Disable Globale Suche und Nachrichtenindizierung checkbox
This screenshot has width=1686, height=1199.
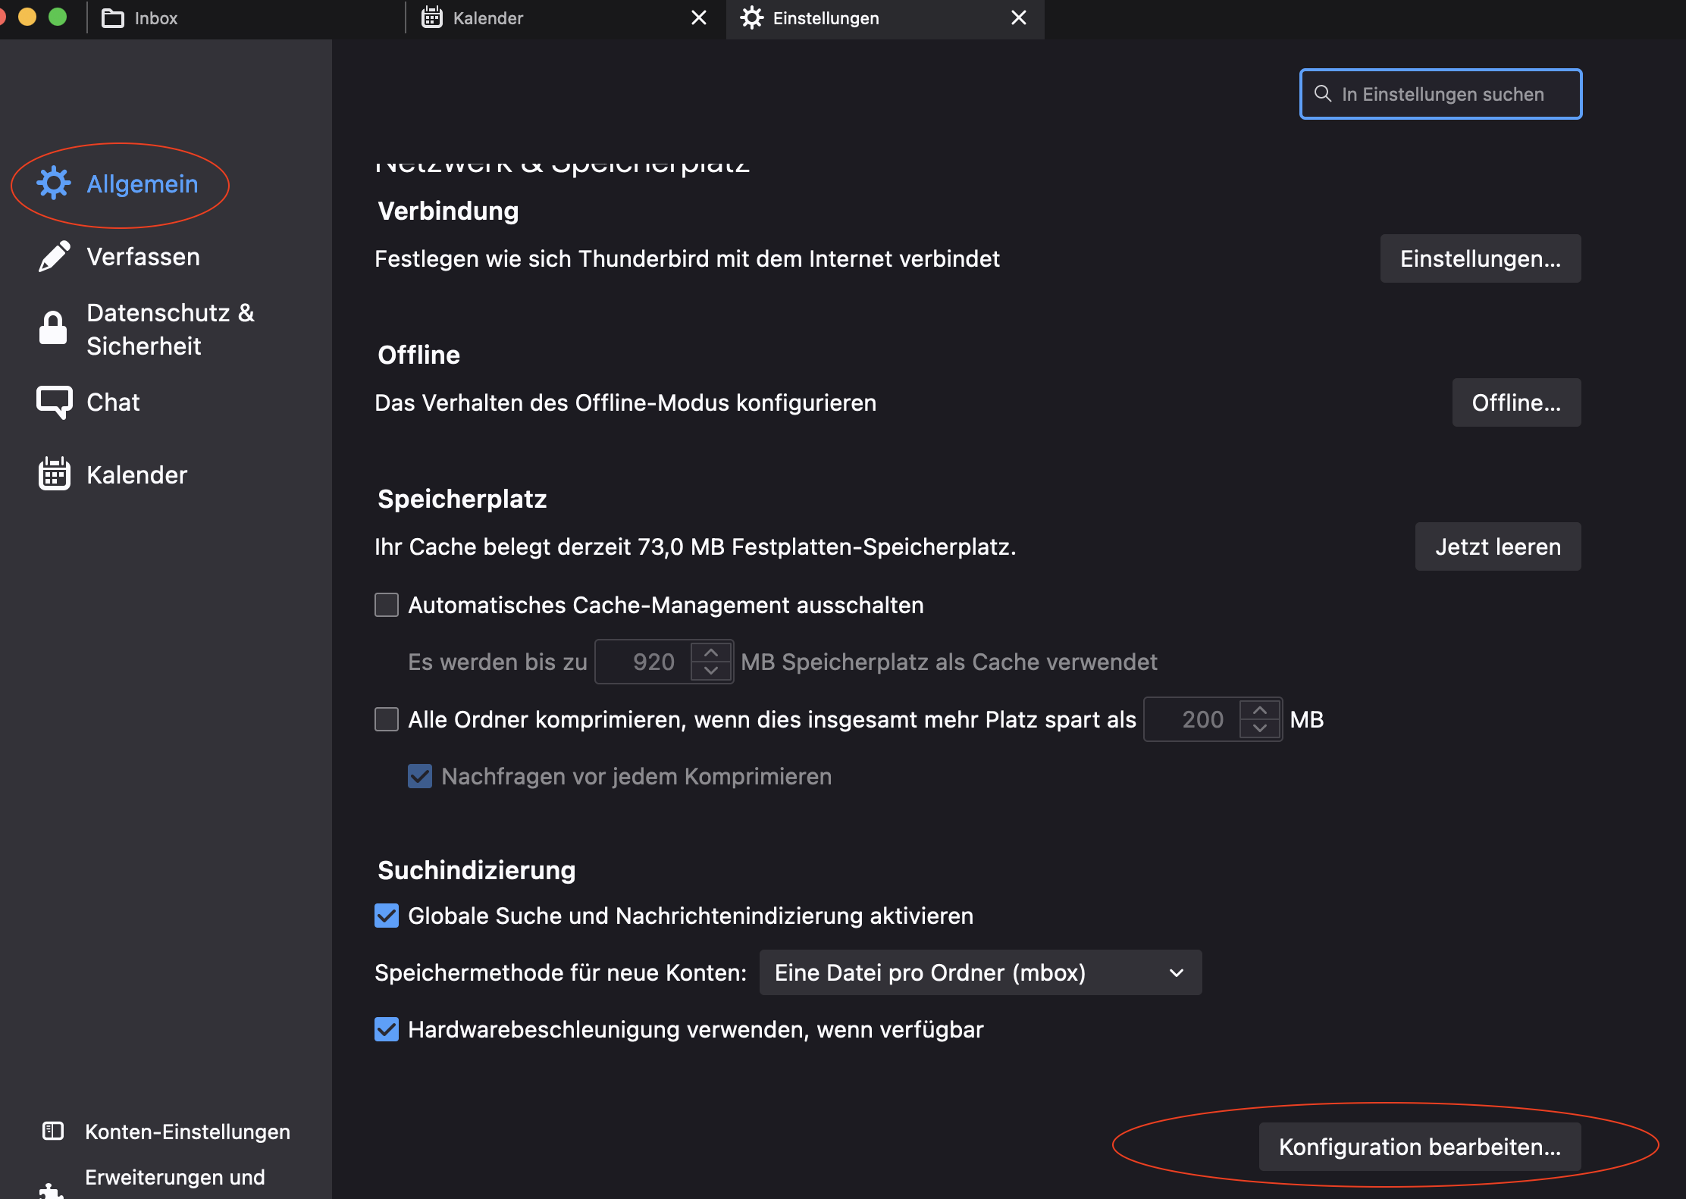[x=387, y=916]
